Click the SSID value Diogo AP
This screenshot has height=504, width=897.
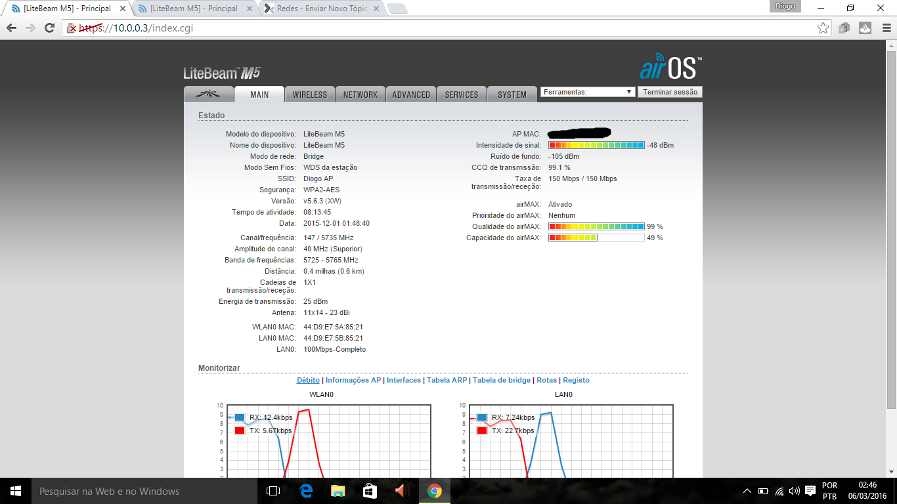pyautogui.click(x=318, y=178)
